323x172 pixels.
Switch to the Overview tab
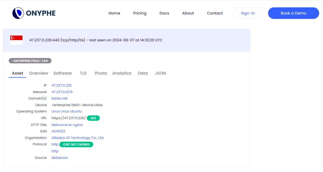[39, 73]
